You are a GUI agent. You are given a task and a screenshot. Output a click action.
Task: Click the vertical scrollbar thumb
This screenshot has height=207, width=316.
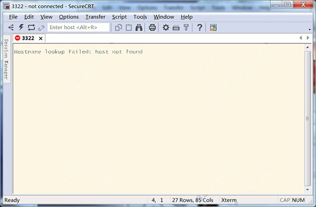(308, 118)
